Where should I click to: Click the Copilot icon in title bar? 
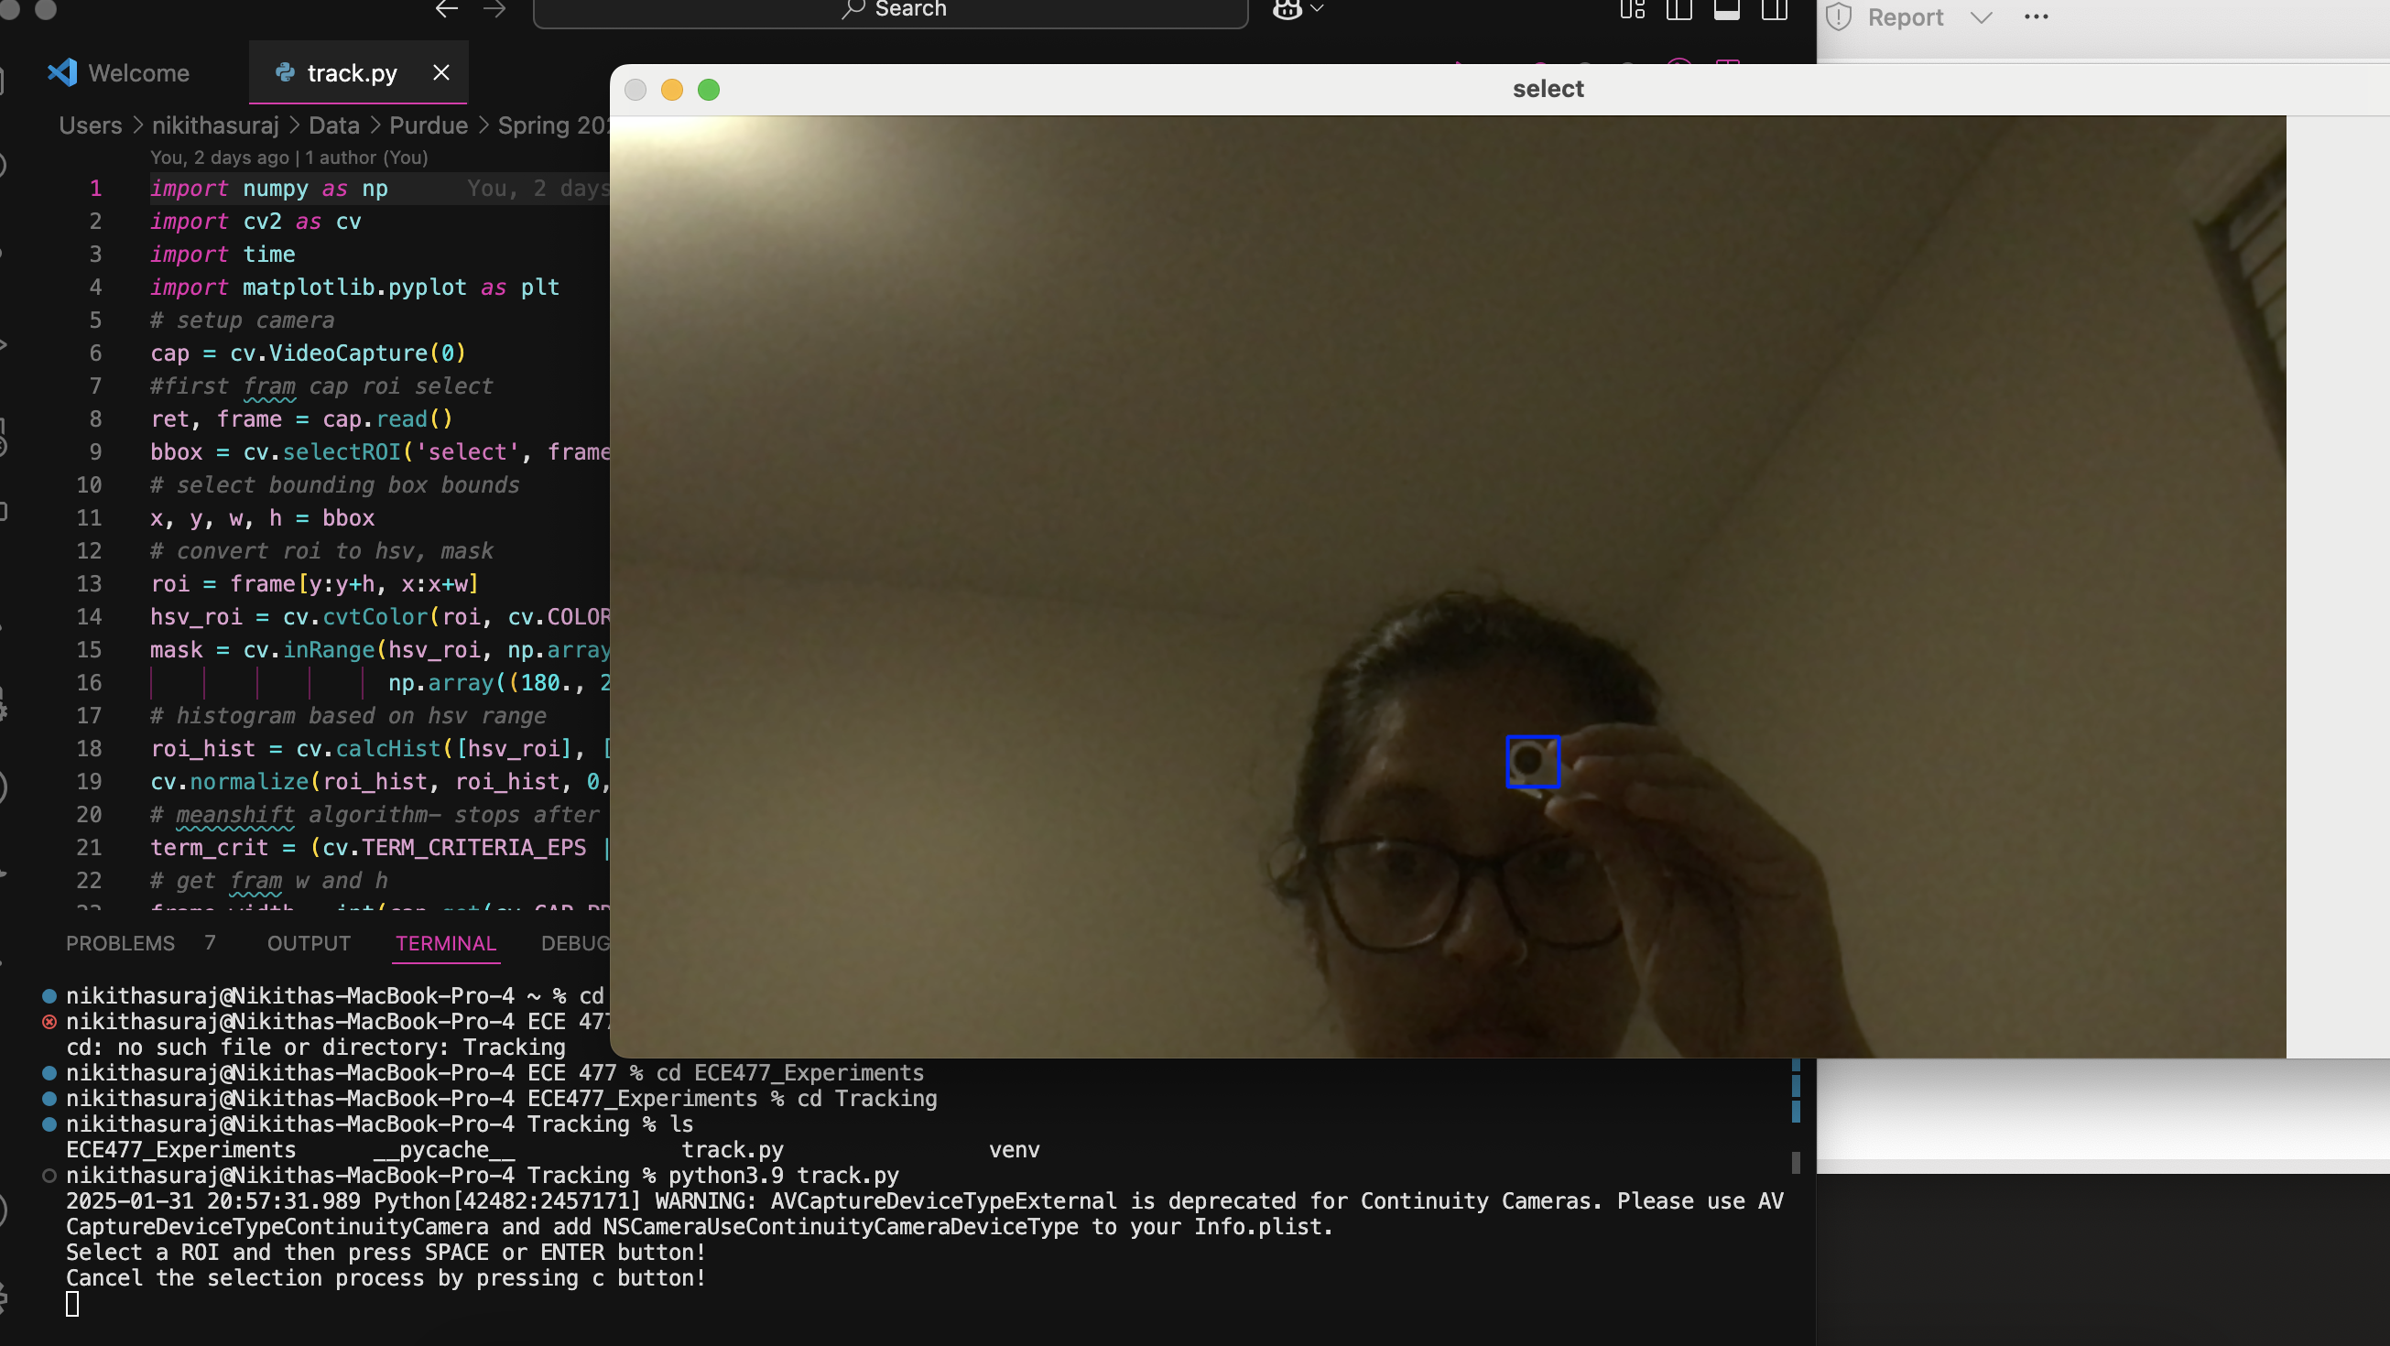1287,9
